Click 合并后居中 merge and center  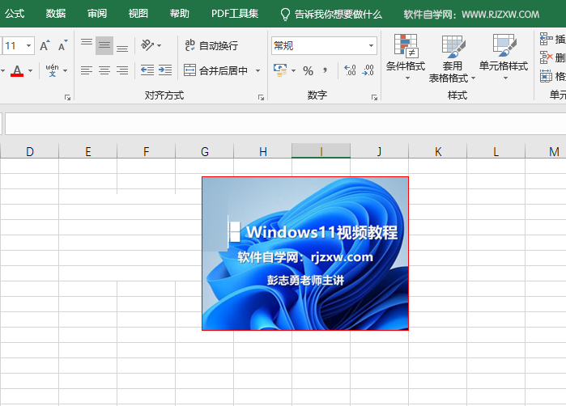pyautogui.click(x=215, y=70)
